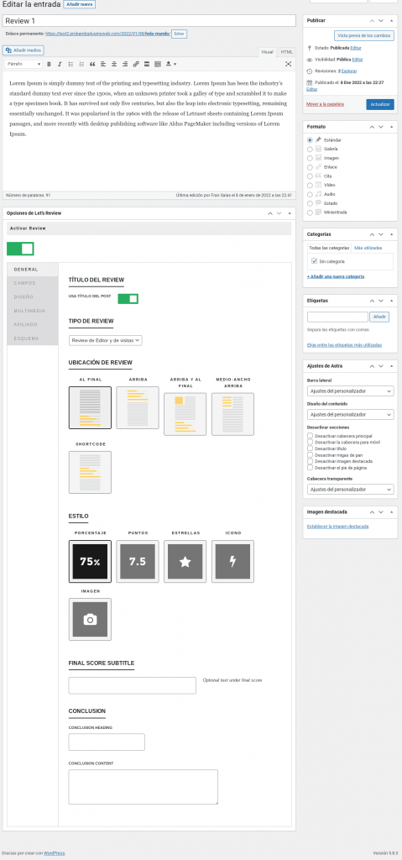Choose the Imagen camera style tile

(x=90, y=619)
